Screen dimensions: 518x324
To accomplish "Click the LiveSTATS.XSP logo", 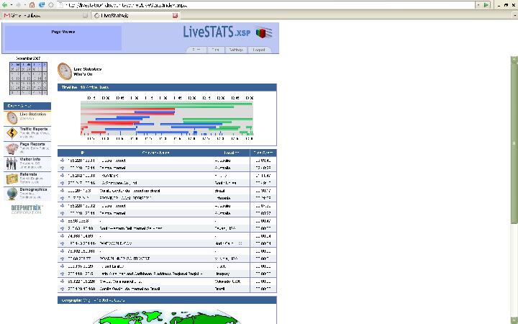I will coord(228,32).
